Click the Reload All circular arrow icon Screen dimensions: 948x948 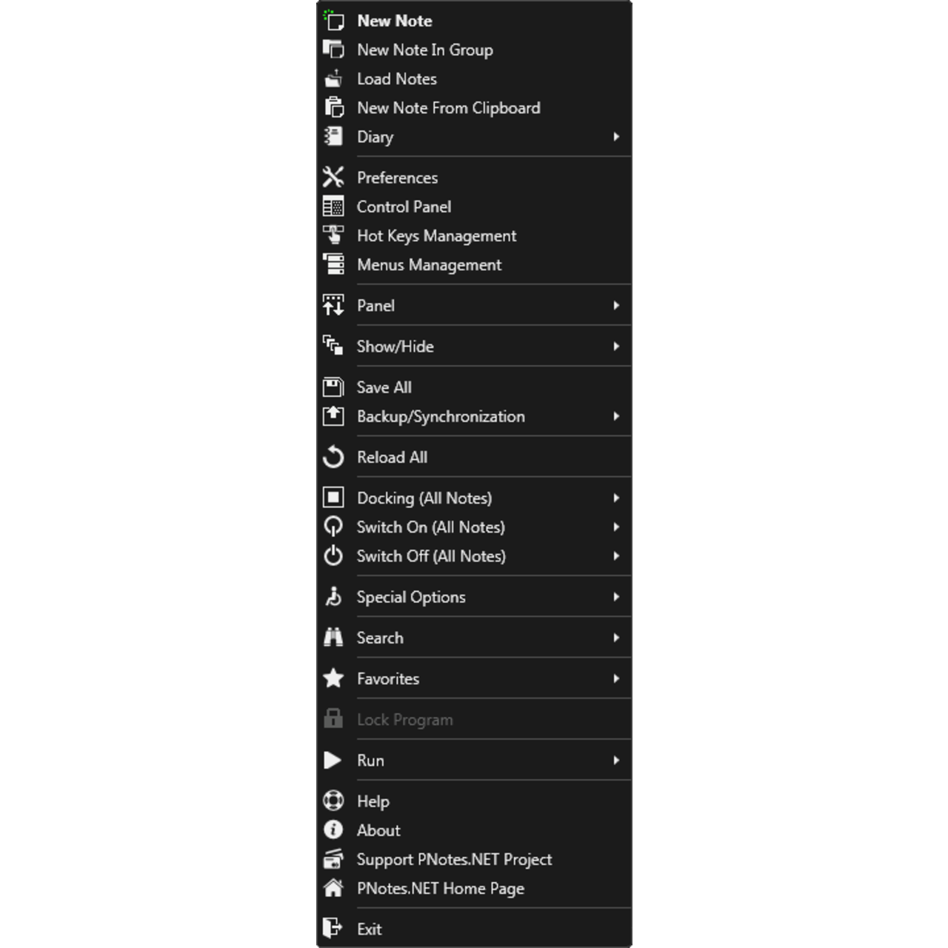(x=334, y=457)
